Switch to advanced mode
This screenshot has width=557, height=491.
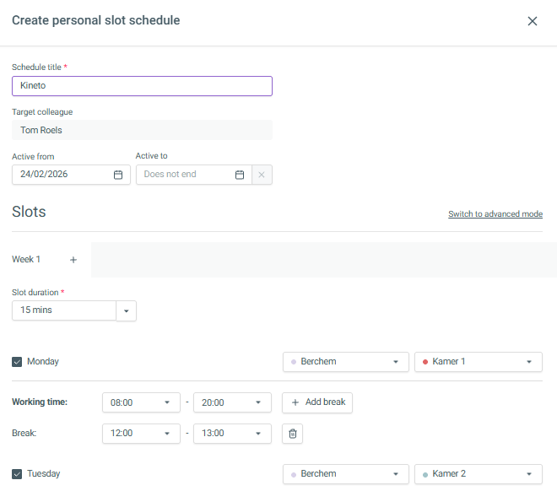[x=495, y=214]
